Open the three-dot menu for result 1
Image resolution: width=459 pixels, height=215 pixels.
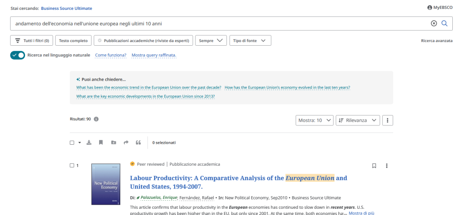[387, 166]
